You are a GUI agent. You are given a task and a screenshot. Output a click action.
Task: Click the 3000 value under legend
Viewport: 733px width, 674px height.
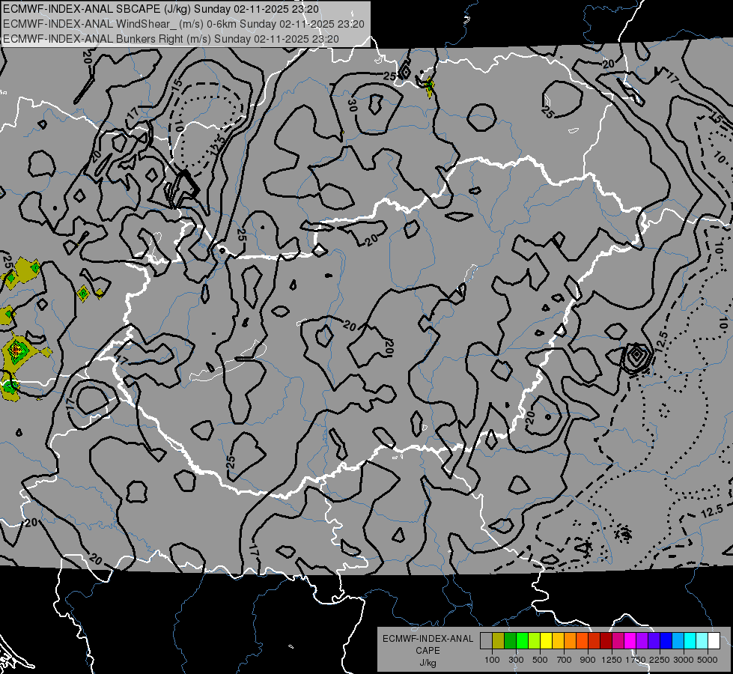684,660
